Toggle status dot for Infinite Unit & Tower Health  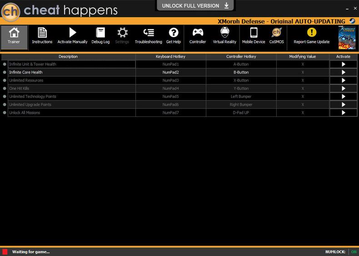[x=5, y=64]
